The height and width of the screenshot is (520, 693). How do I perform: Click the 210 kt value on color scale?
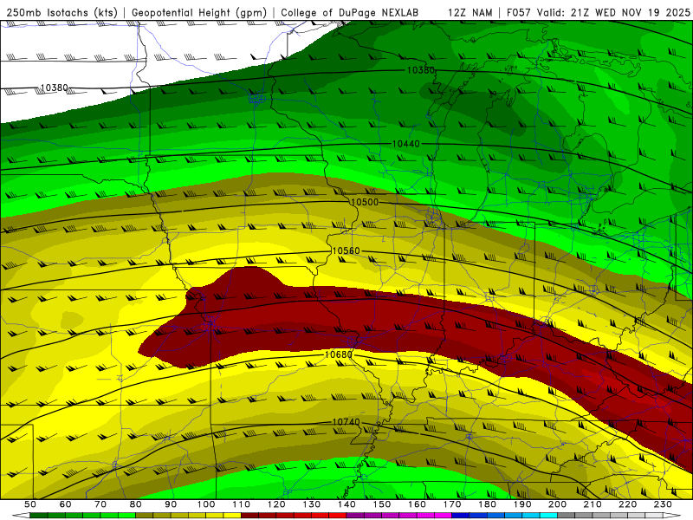(x=593, y=504)
